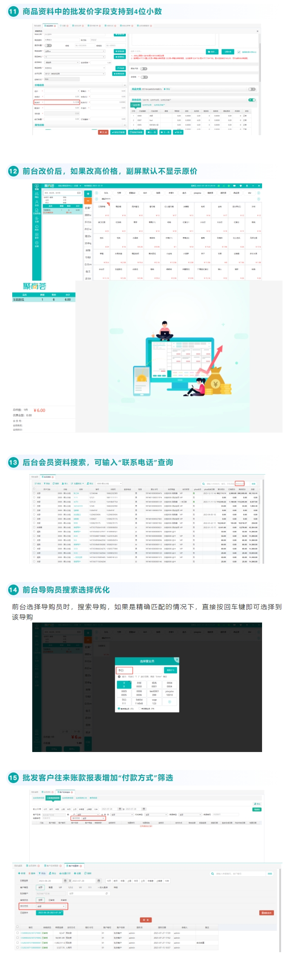This screenshot has height=973, width=289.
Task: Select the 门店价格 tab under 其他信息
Action: (x=136, y=105)
